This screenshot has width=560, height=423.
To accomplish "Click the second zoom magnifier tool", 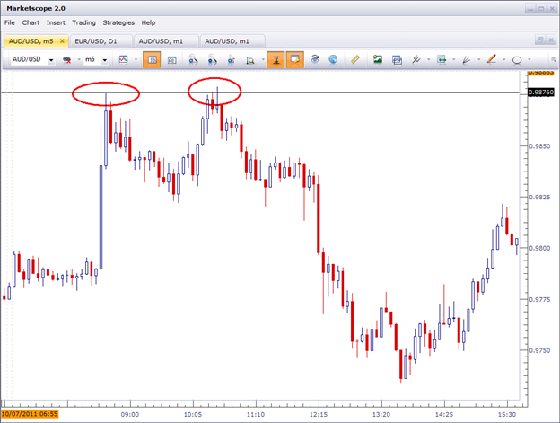I will click(x=212, y=59).
